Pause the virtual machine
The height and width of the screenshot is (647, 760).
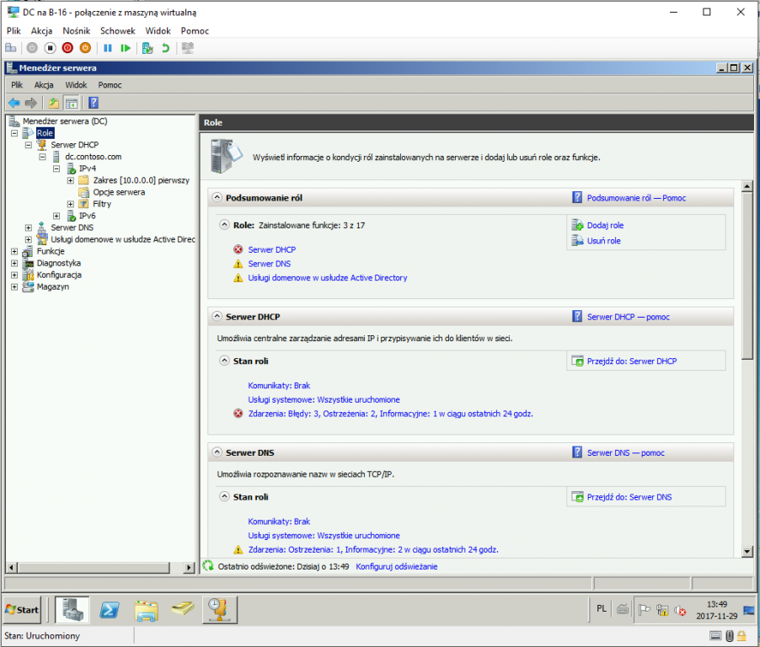click(x=108, y=48)
